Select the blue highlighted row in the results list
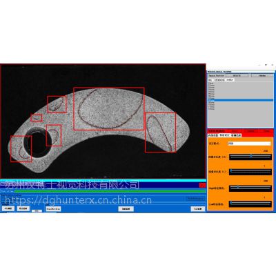The width and height of the screenshot is (276, 276). pyautogui.click(x=240, y=100)
